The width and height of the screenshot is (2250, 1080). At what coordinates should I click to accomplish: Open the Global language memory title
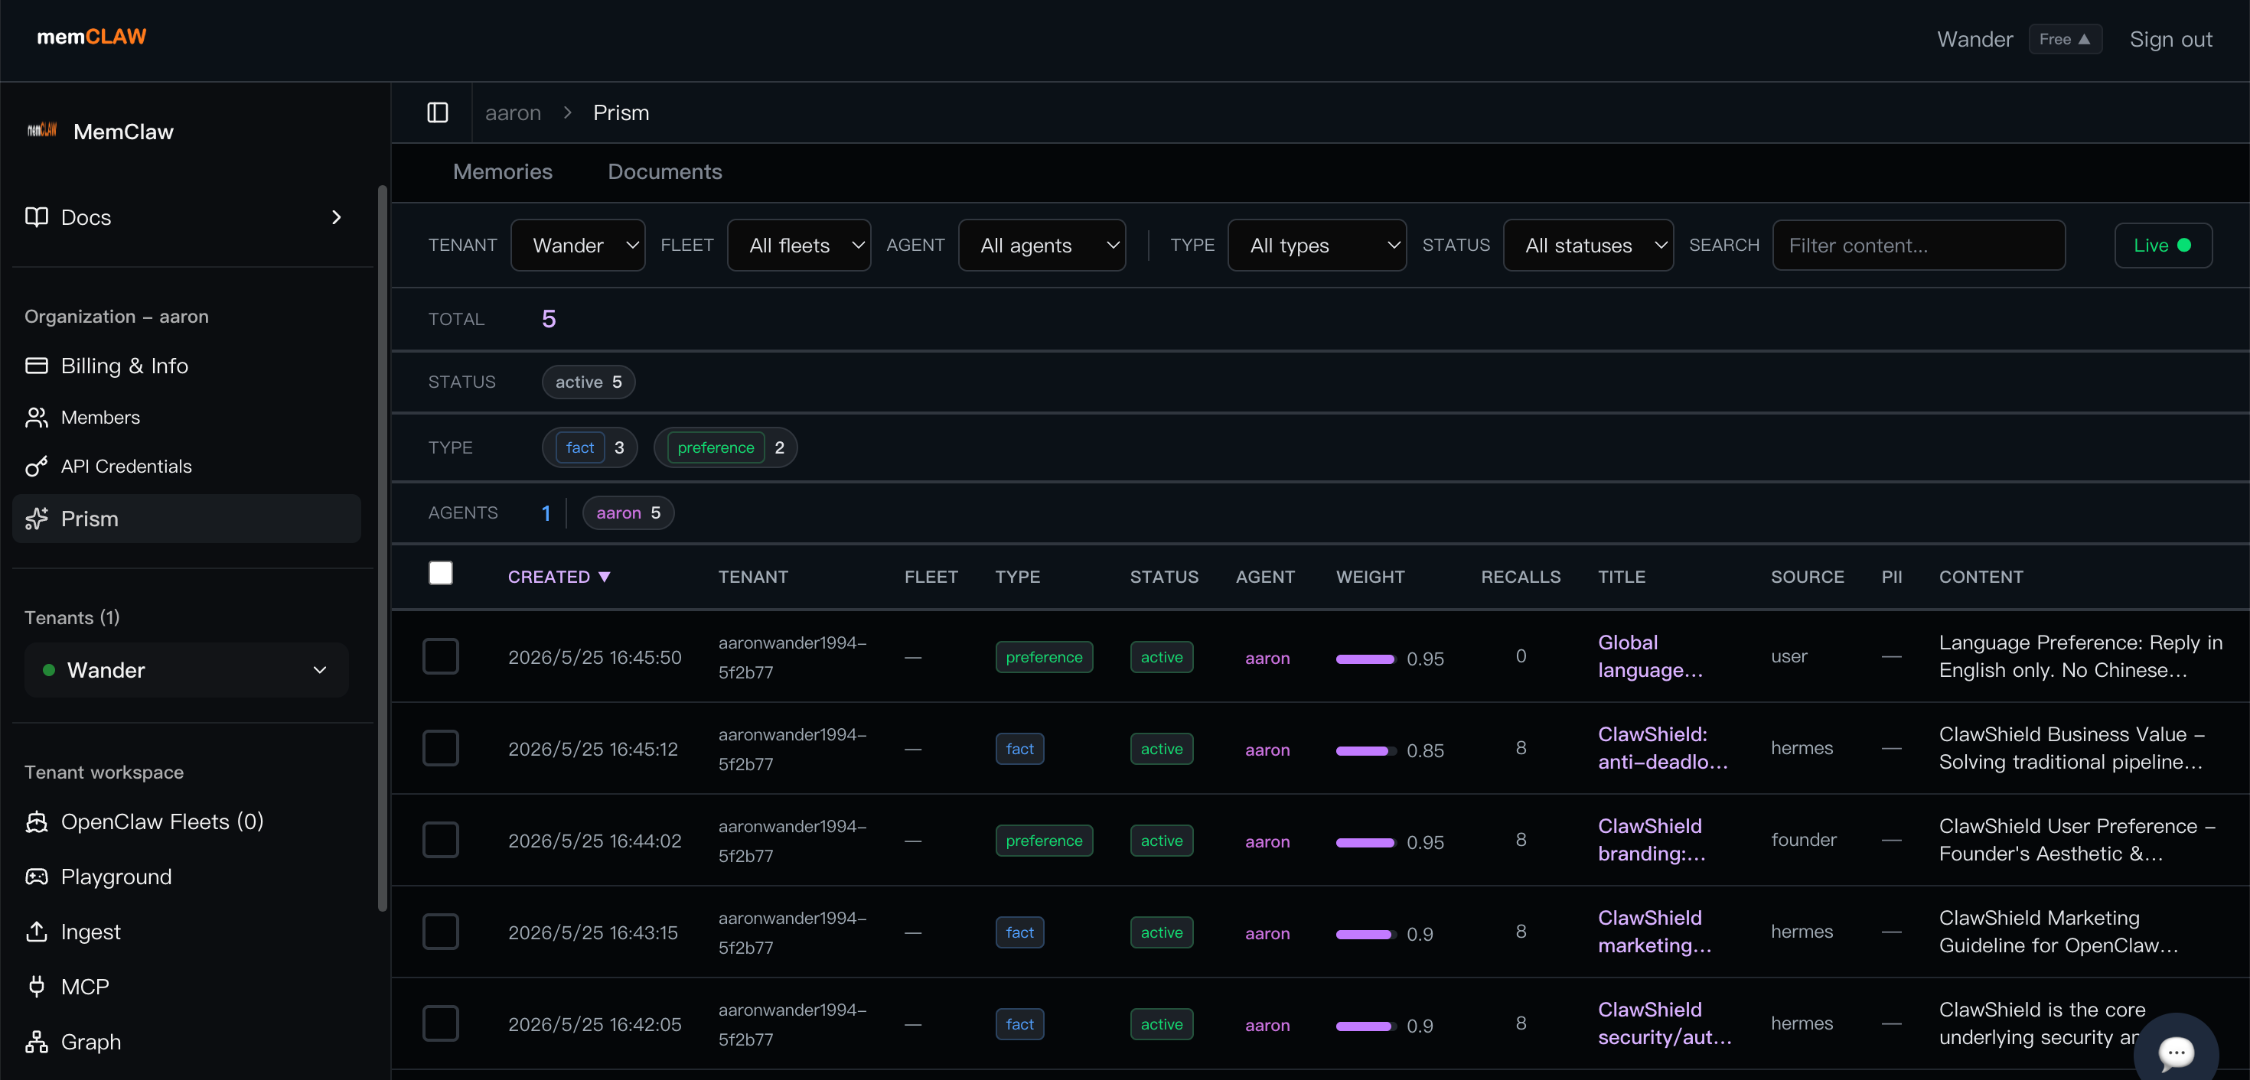click(x=1650, y=656)
